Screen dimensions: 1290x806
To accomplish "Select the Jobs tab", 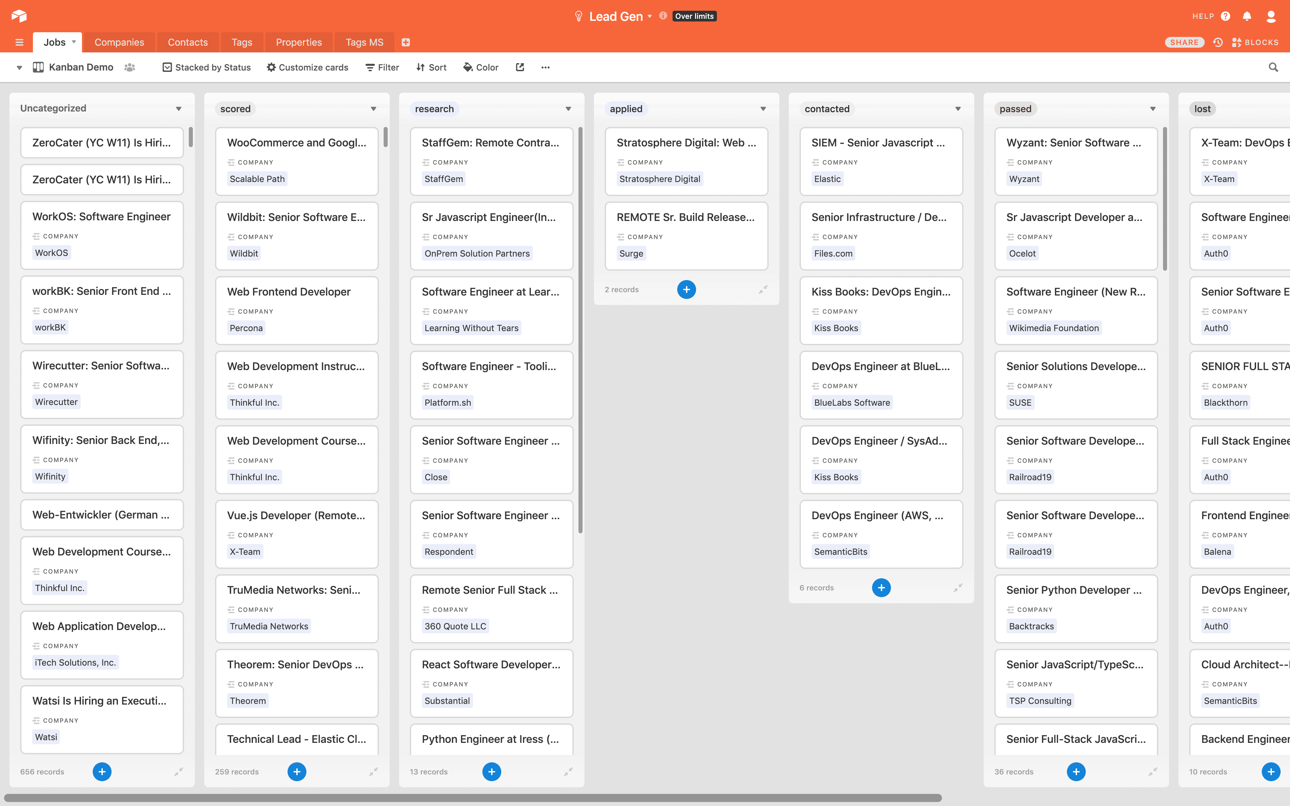I will click(54, 42).
